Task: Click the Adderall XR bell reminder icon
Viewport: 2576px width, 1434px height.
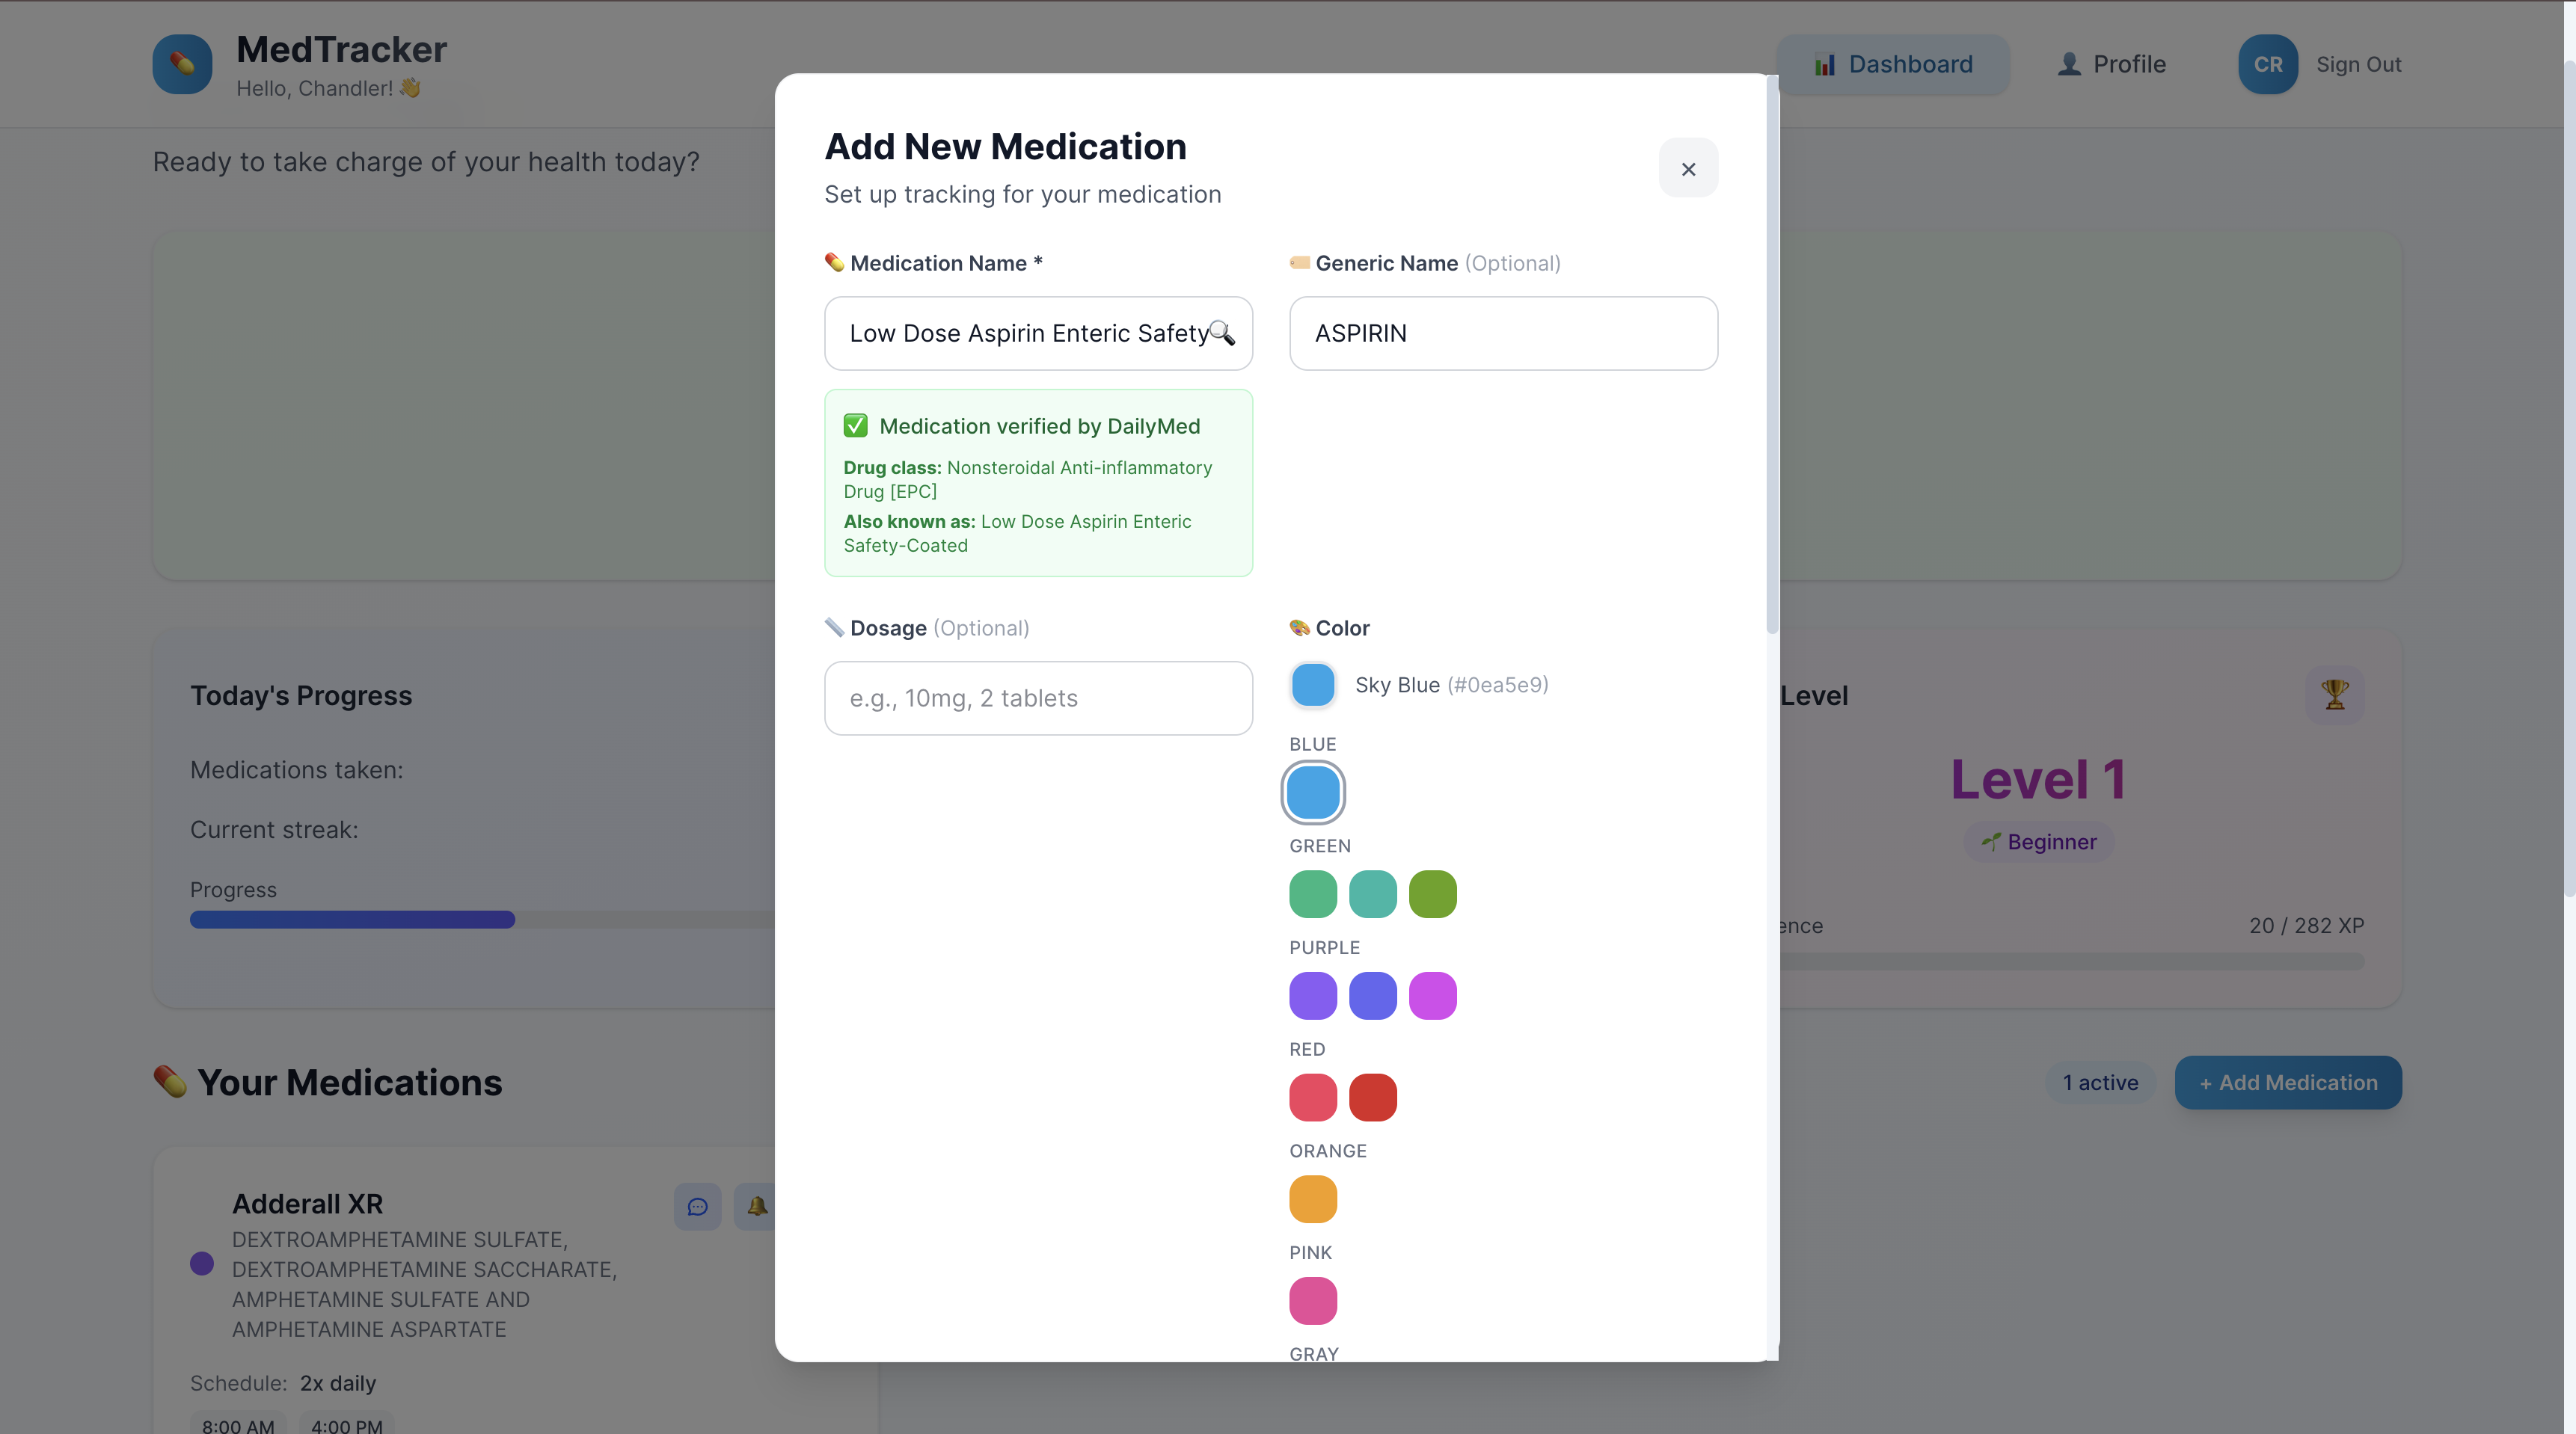Action: pos(757,1206)
